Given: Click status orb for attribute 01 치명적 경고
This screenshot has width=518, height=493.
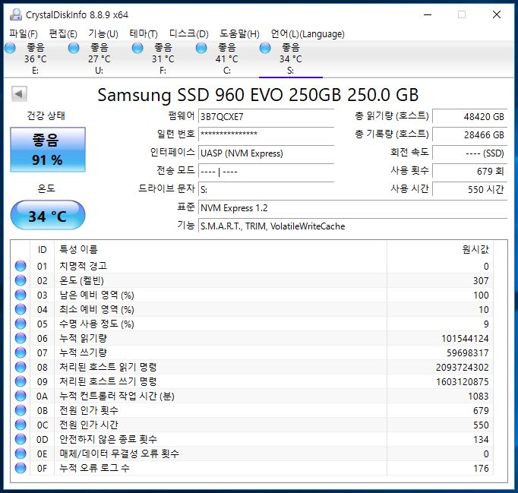Looking at the screenshot, I should pyautogui.click(x=21, y=266).
